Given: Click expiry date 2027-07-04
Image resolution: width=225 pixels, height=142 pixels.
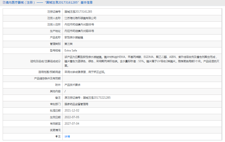Looking at the screenshot, I should (x=72, y=124).
